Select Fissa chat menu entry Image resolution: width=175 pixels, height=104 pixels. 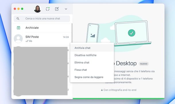point(92,70)
